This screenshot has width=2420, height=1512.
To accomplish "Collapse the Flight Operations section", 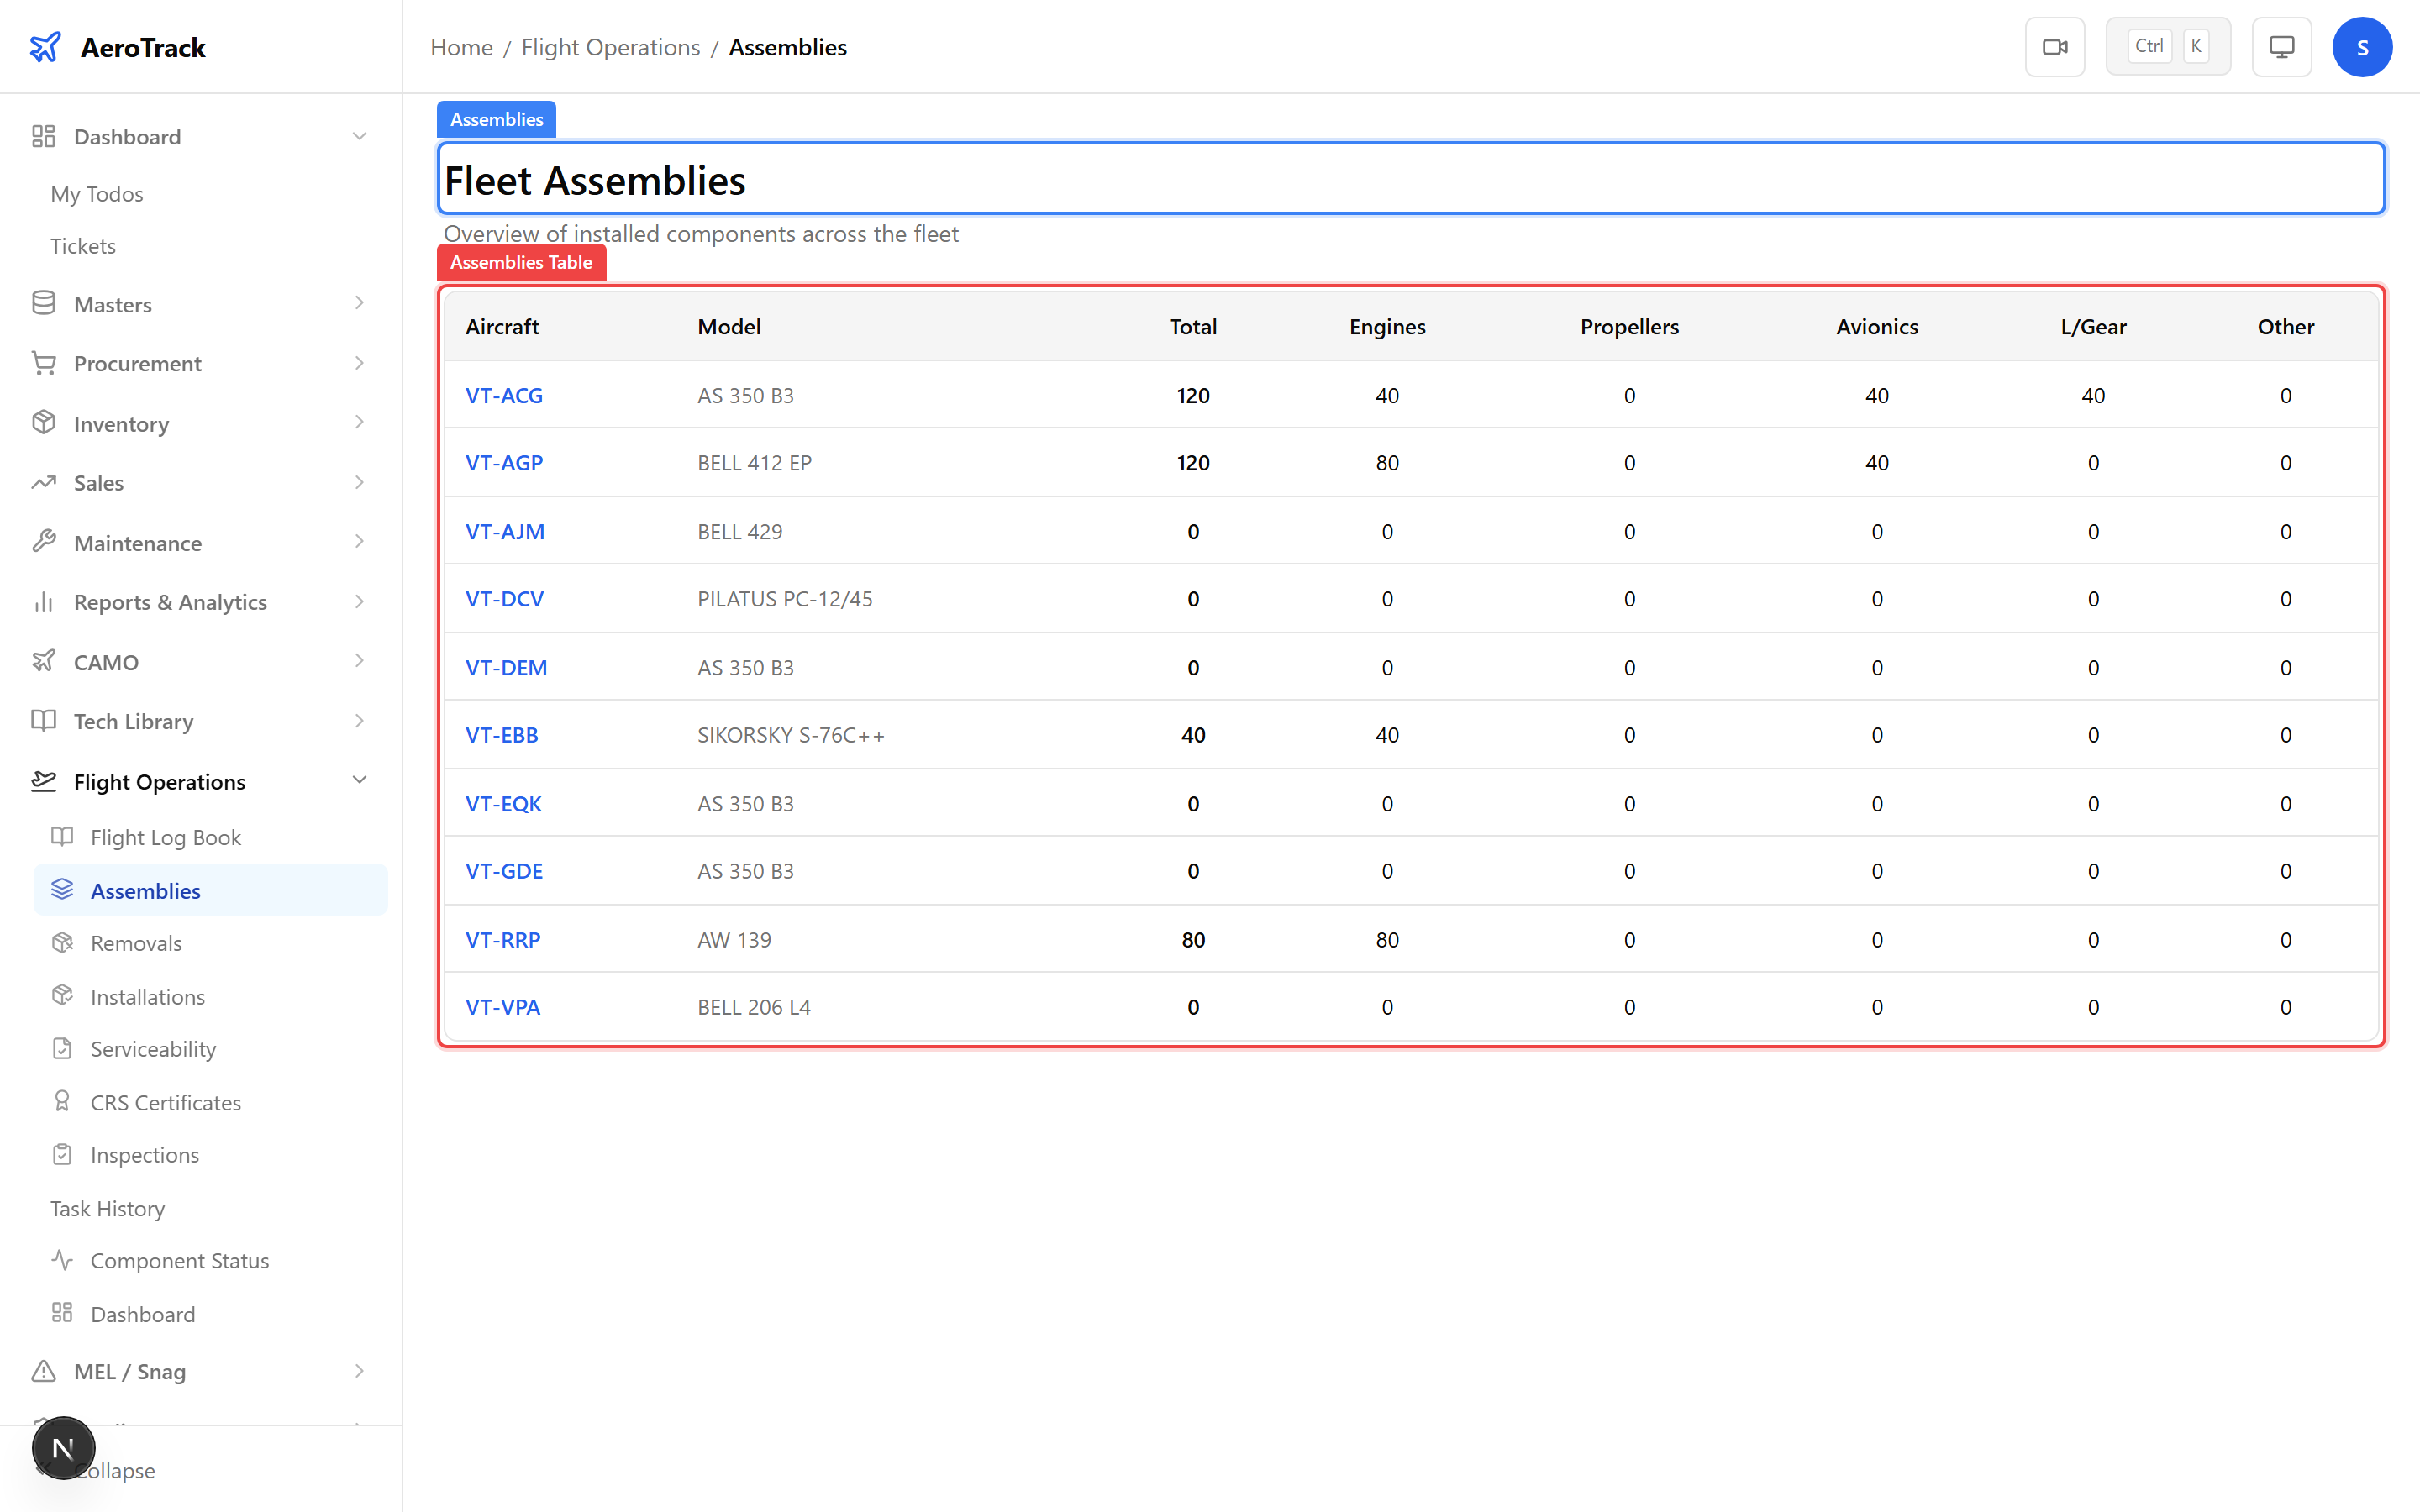I will (x=360, y=781).
